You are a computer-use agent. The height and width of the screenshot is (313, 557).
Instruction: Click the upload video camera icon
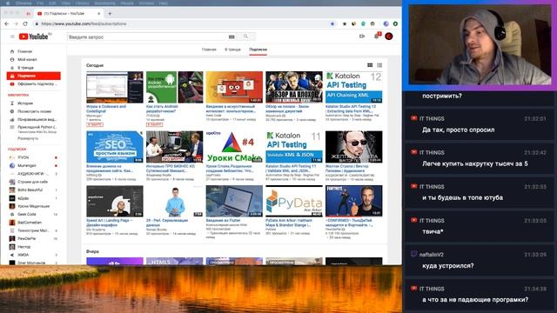click(x=362, y=37)
